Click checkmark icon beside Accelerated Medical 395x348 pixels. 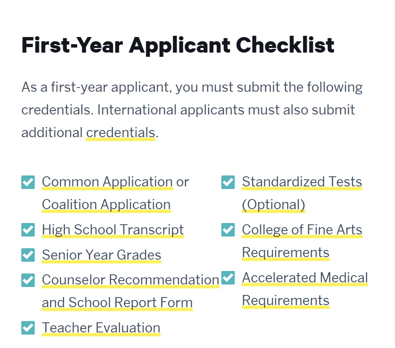click(x=228, y=278)
